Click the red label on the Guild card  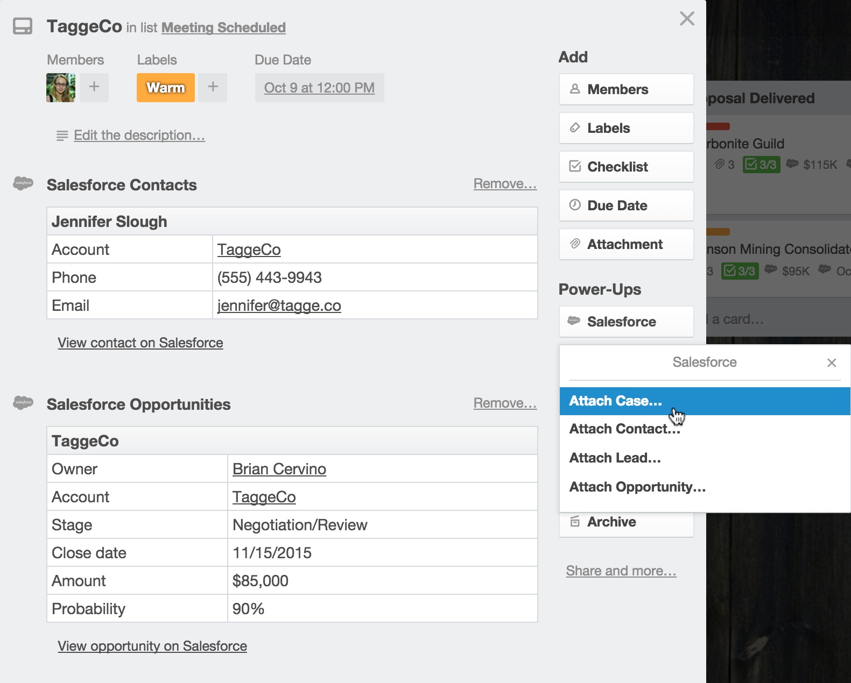[718, 126]
